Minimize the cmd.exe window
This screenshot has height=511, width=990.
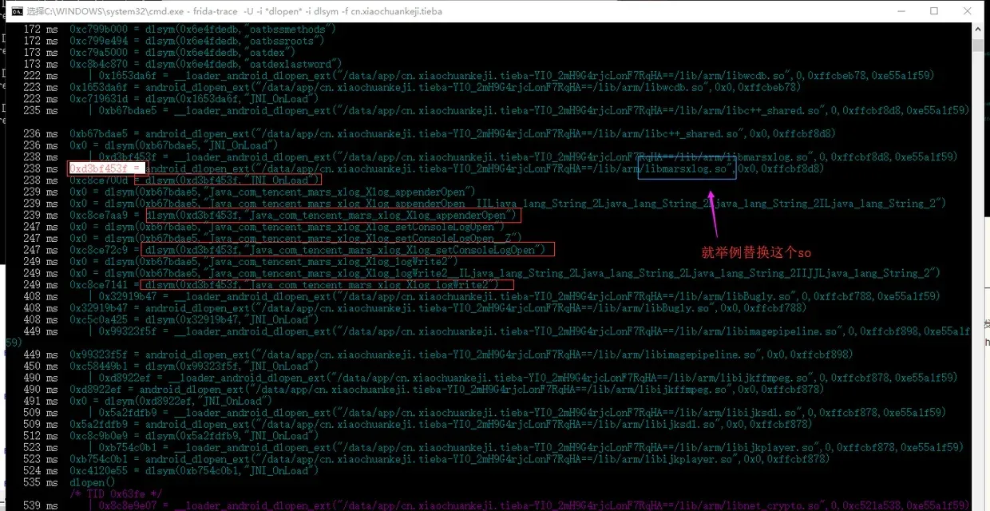click(x=897, y=11)
